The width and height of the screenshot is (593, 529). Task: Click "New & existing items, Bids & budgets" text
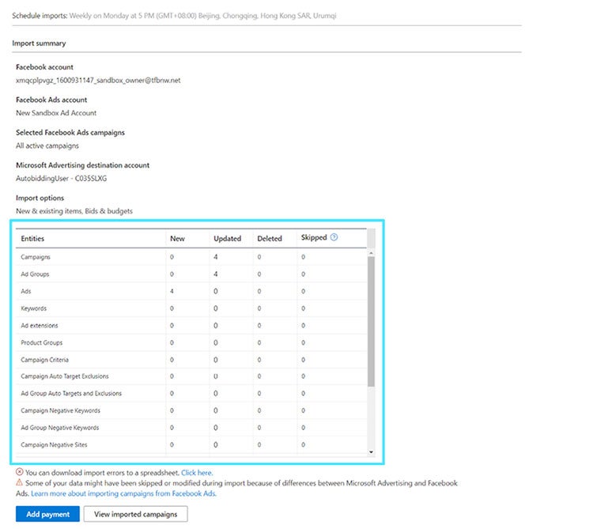pyautogui.click(x=74, y=211)
